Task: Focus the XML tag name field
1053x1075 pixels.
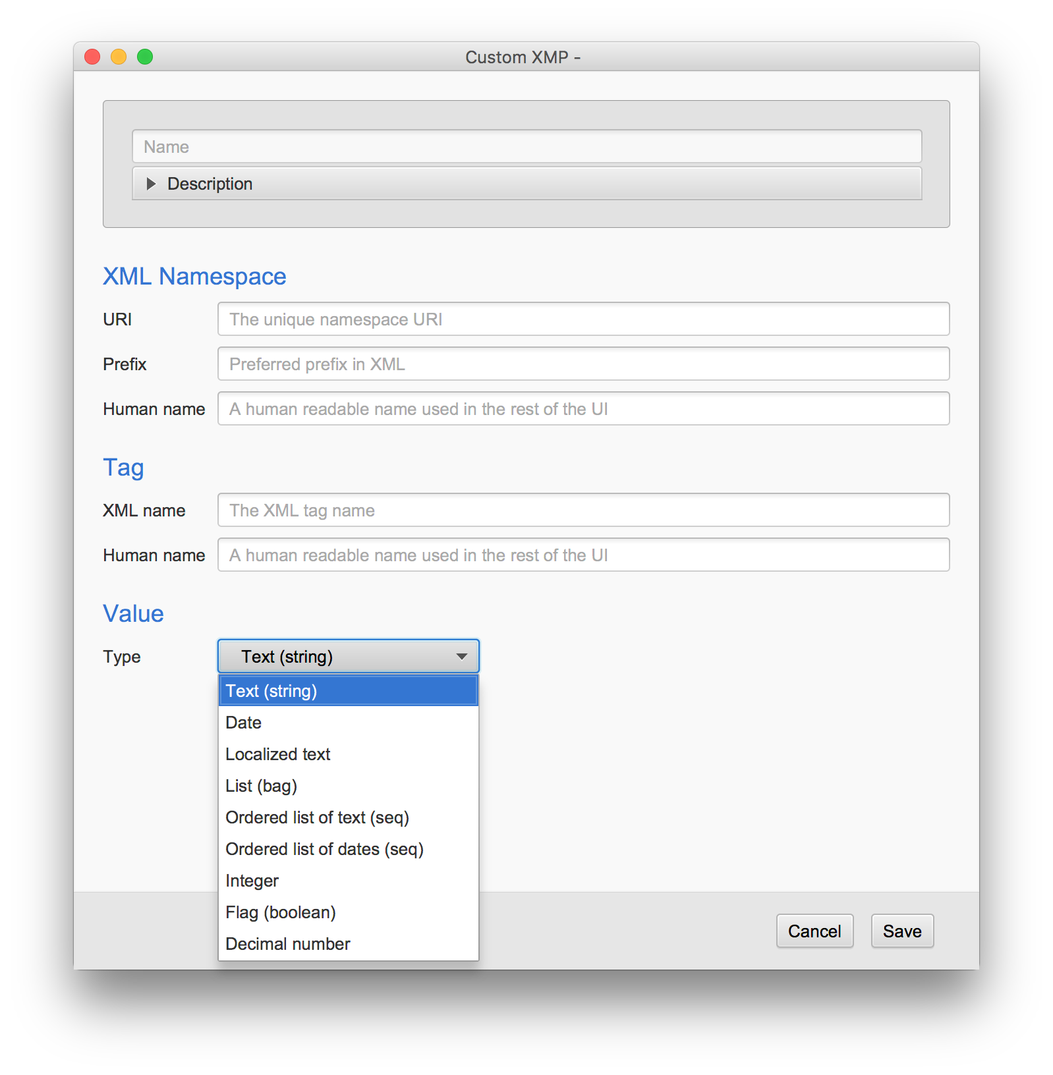Action: [x=583, y=510]
